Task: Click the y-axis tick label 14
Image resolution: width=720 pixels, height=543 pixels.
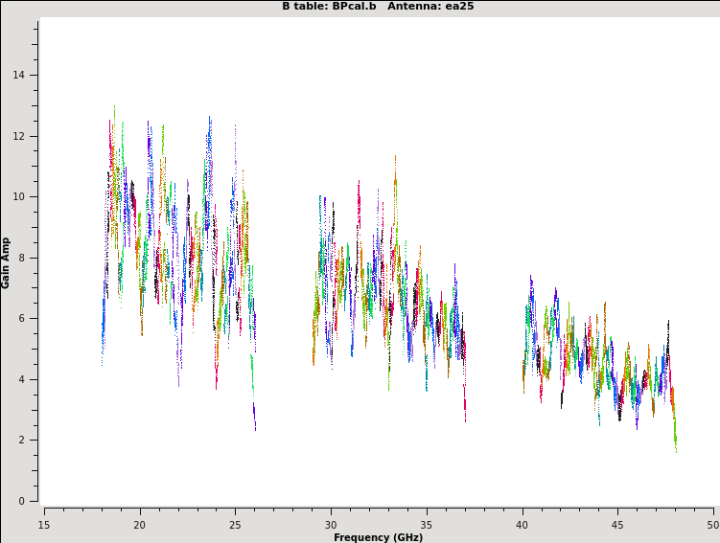Action: click(20, 76)
